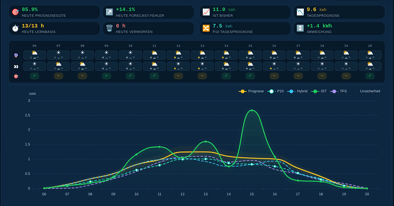Image resolution: width=394 pixels, height=206 pixels.
Task: Click the P10 TAGESPROGNOSE label
Action: pyautogui.click(x=232, y=32)
